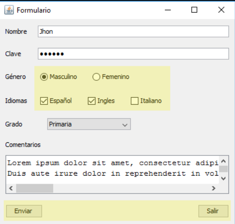
Task: Minimize the Formulario window
Action: pyautogui.click(x=168, y=10)
